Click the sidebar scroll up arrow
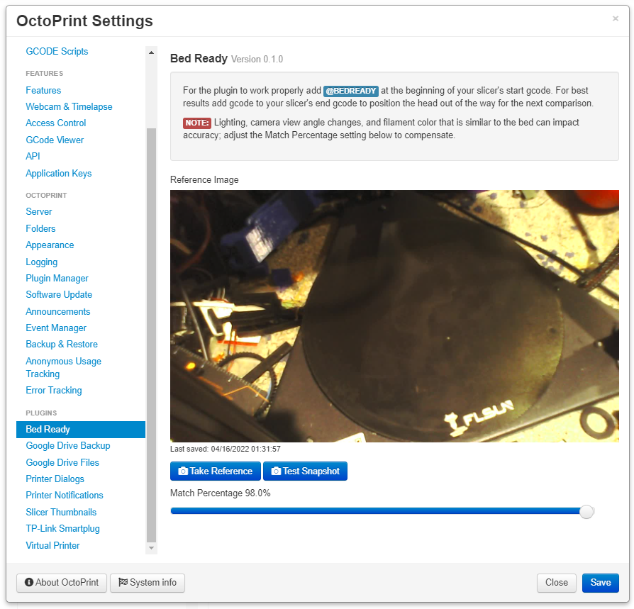Viewport: 634px width, 609px height. 151,52
